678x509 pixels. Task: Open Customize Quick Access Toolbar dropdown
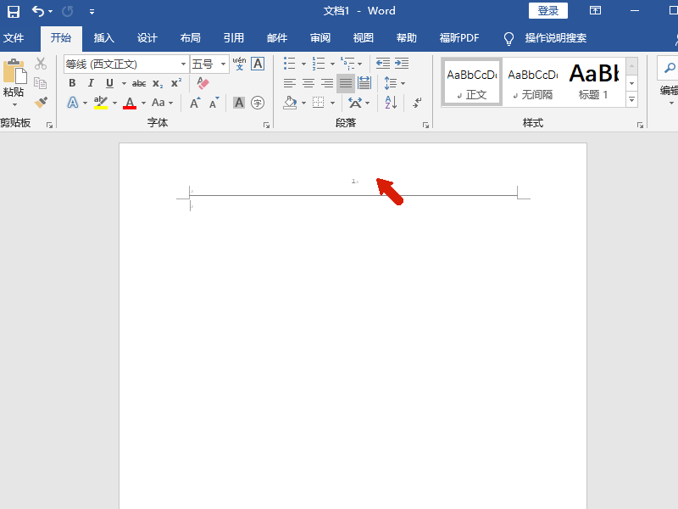point(92,12)
